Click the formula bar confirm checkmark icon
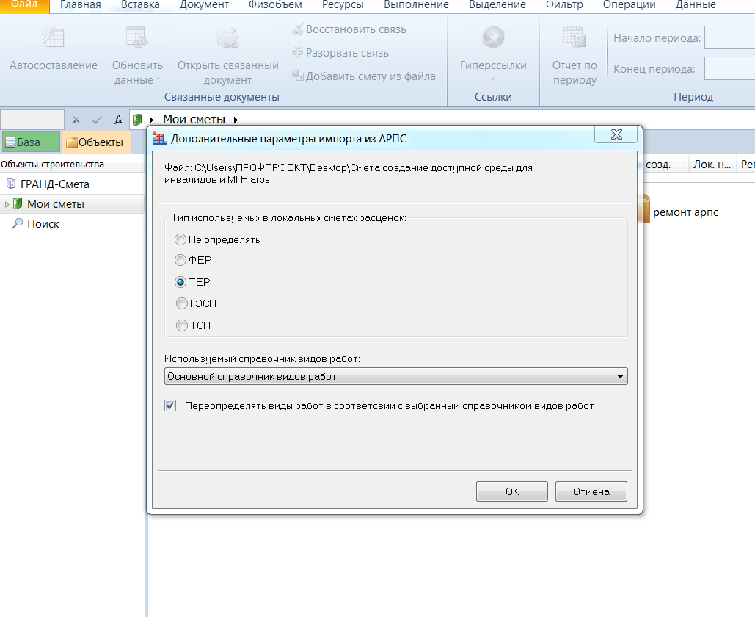This screenshot has height=617, width=755. [x=97, y=120]
